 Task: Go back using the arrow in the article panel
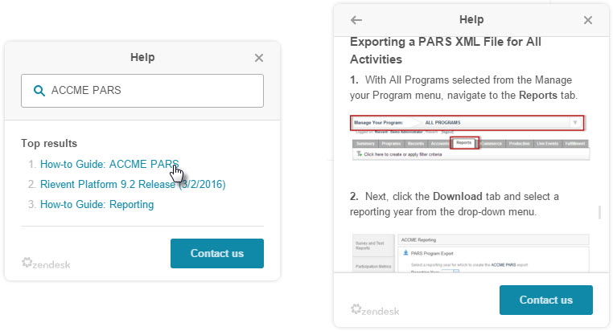356,20
